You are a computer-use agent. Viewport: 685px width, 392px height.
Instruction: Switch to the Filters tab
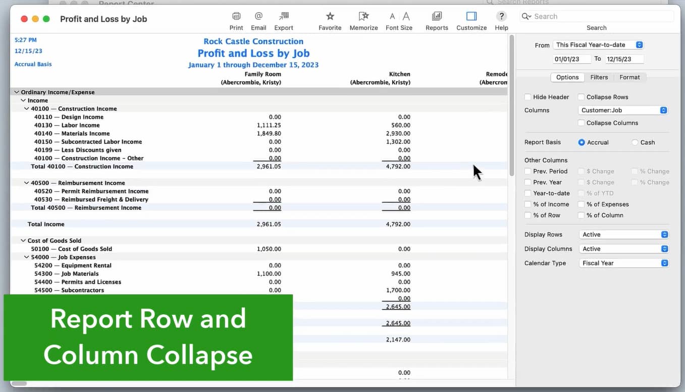coord(599,77)
